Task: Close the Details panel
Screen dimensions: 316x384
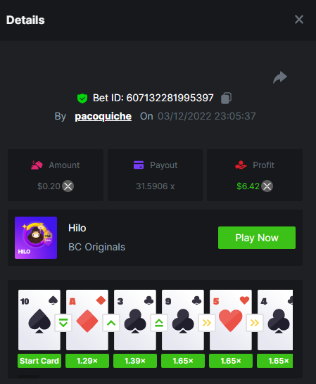Action: click(x=299, y=20)
